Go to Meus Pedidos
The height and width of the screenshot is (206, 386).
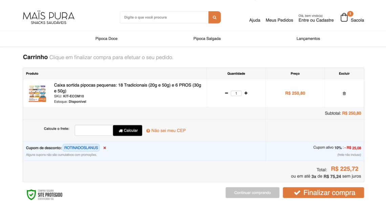tap(279, 20)
